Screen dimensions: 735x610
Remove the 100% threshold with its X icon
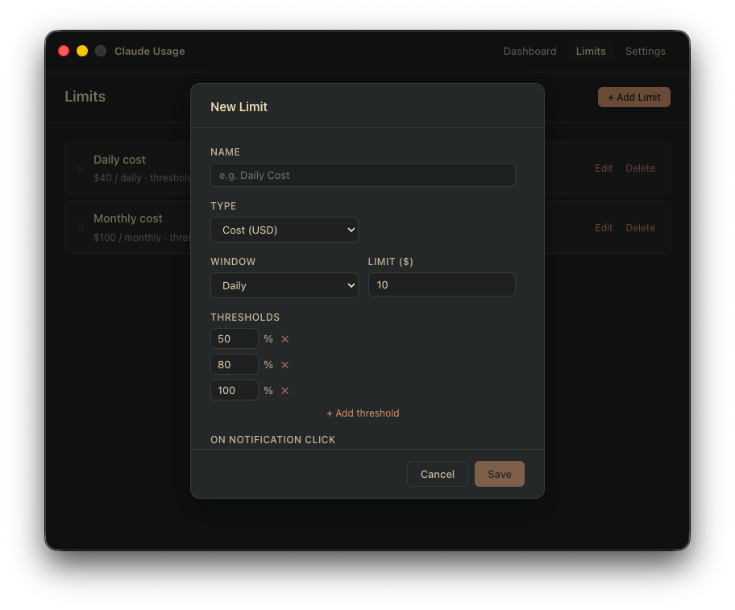click(x=284, y=390)
